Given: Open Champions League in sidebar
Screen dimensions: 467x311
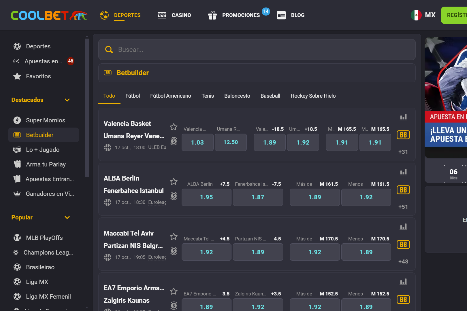Looking at the screenshot, I should tap(48, 252).
